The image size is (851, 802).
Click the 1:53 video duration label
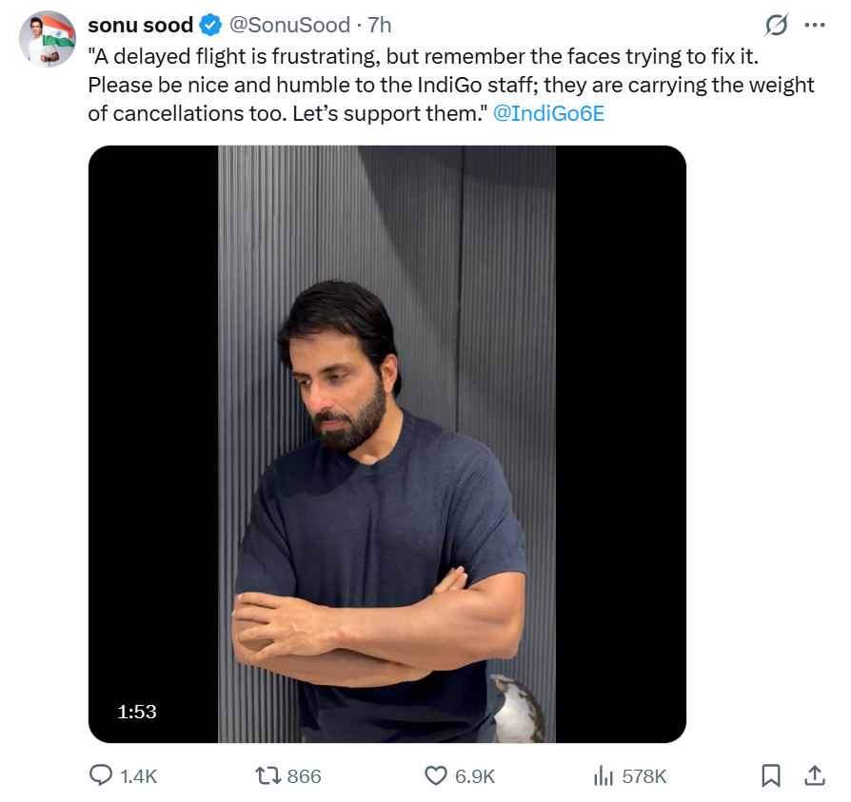[137, 712]
